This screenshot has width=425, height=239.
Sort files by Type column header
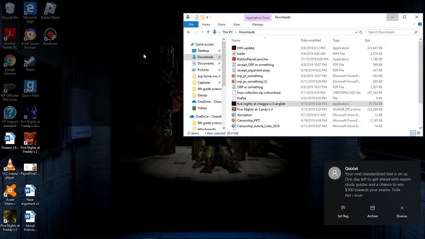coord(347,40)
